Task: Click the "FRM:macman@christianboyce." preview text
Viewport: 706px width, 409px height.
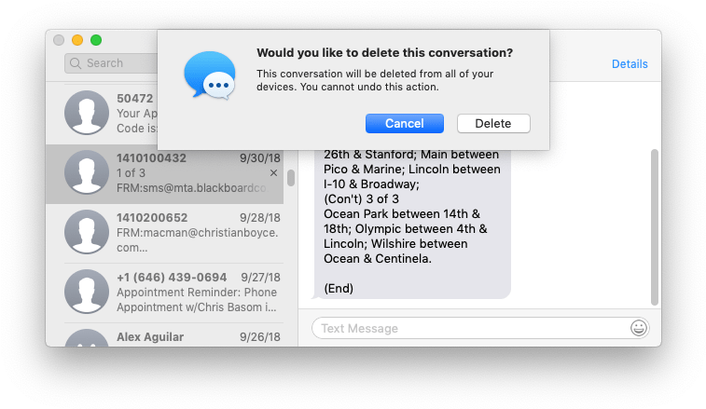Action: pos(197,233)
